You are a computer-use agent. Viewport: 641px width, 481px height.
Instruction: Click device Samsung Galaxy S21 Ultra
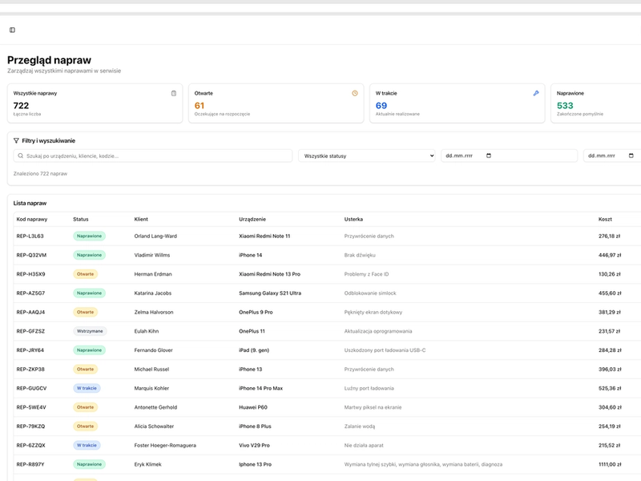pos(270,293)
